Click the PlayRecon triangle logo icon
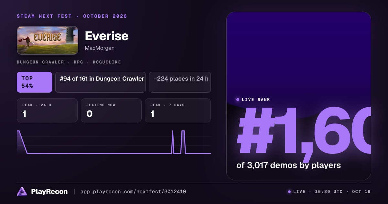Viewport: 388px width, 204px height. pos(22,192)
